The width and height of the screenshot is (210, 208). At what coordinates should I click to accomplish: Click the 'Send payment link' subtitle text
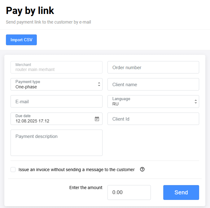tap(48, 22)
